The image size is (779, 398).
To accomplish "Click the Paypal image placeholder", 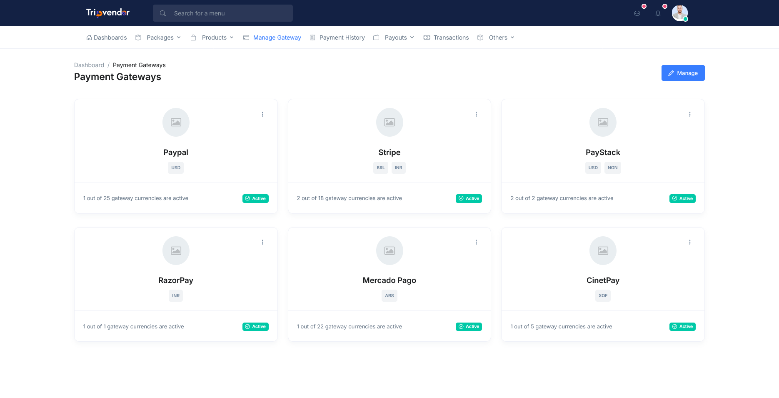I will click(176, 122).
